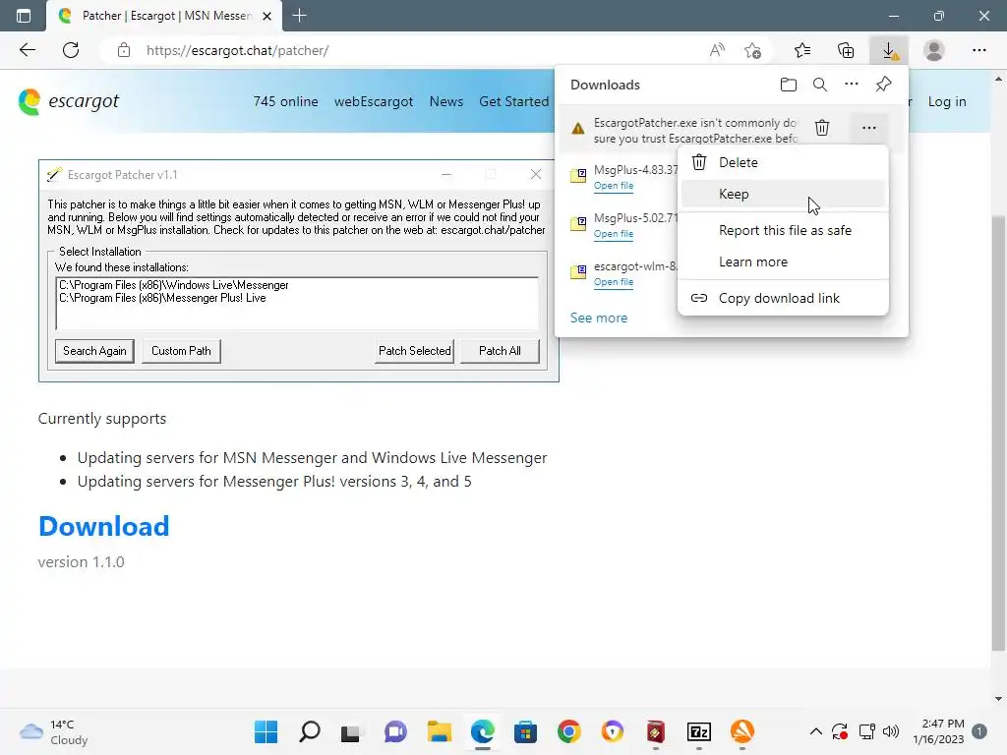Open the tab actions menu icon in the title bar
The height and width of the screenshot is (755, 1007).
(24, 16)
